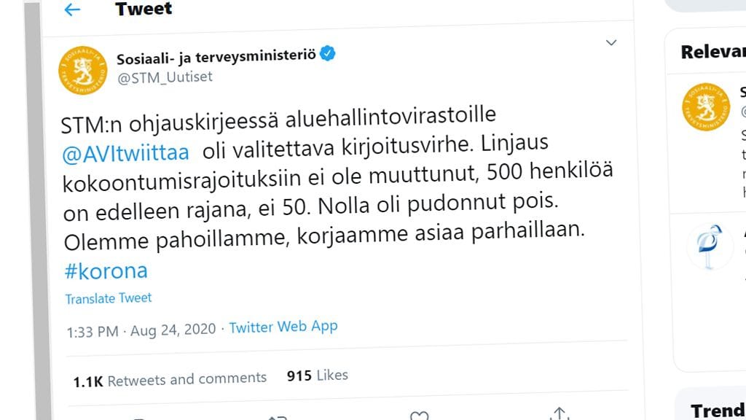The width and height of the screenshot is (746, 420).
Task: Click Translate Tweet
Action: pyautogui.click(x=109, y=298)
